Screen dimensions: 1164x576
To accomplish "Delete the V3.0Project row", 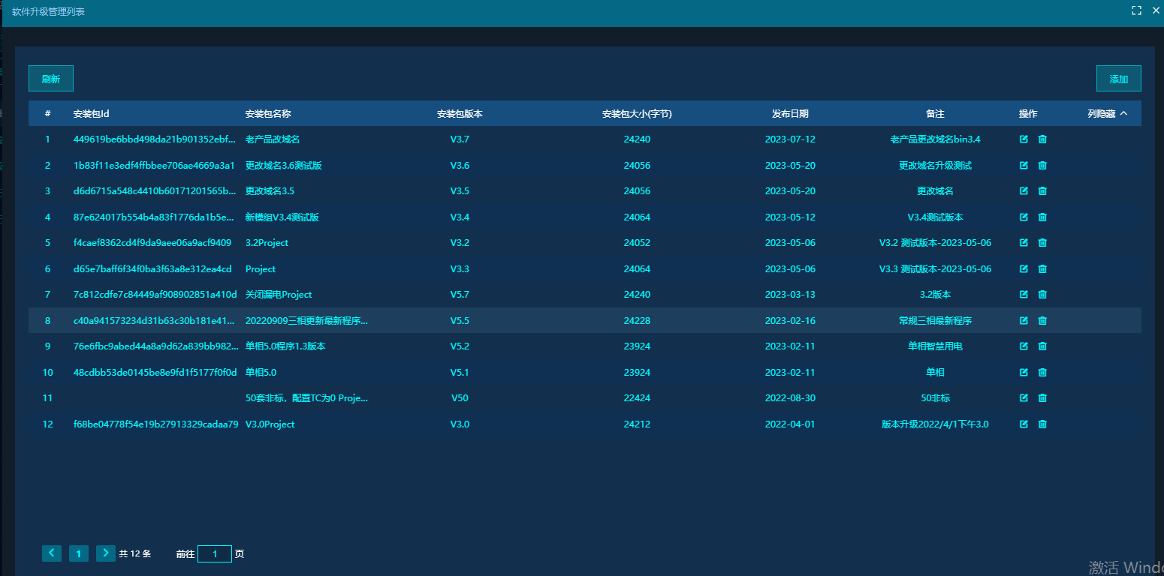I will coord(1042,424).
